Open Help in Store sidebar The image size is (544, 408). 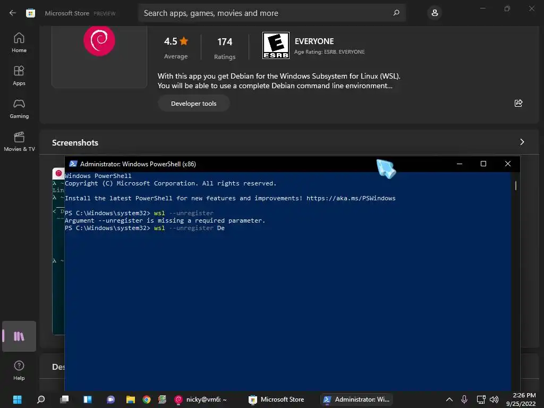(19, 370)
